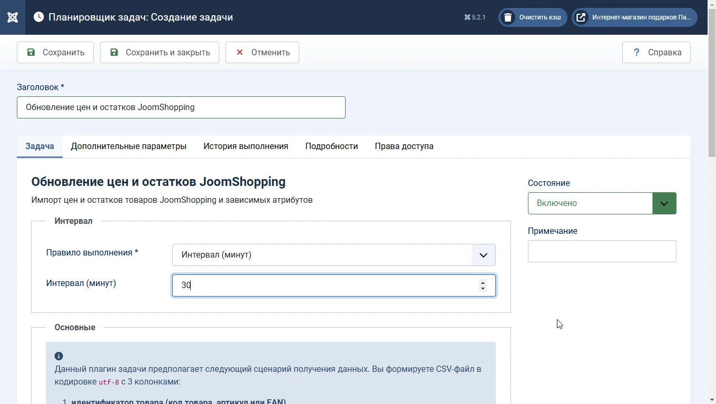Screen dimensions: 716x404
Task: Click the red X Cancel icon
Action: pos(240,52)
